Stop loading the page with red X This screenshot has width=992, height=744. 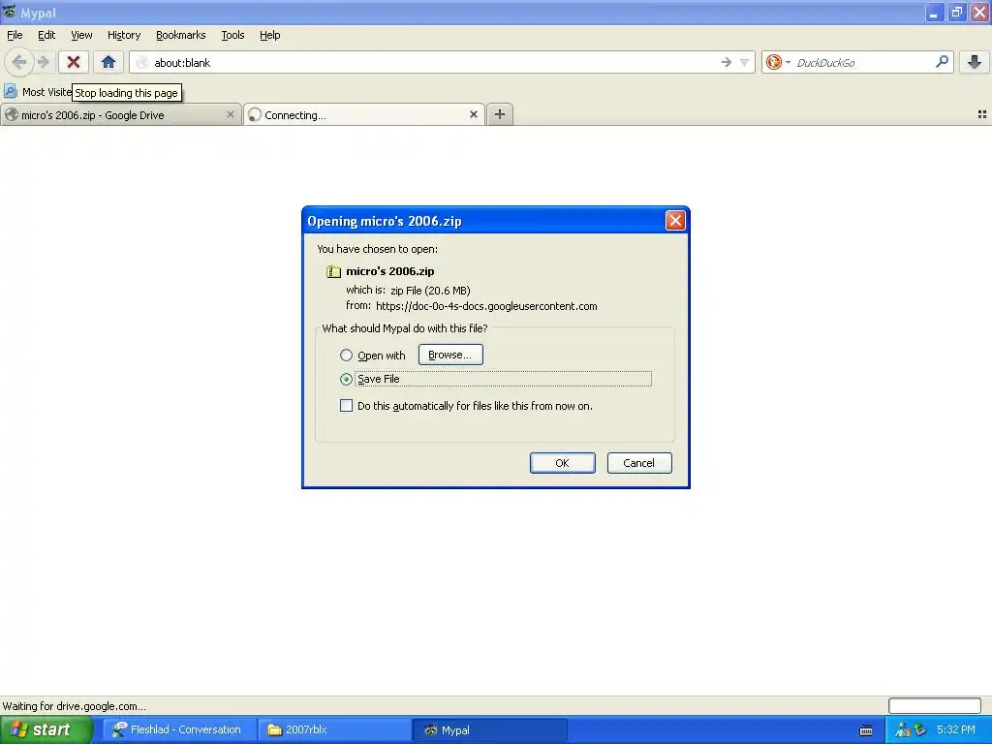coord(74,62)
